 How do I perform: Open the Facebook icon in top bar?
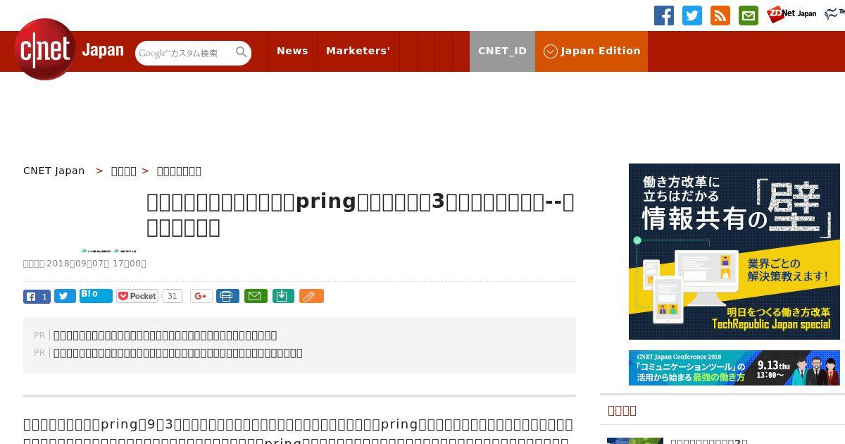(664, 16)
